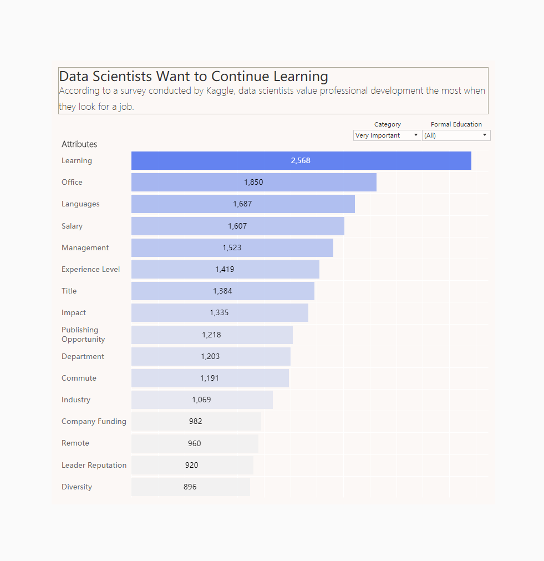Select the Learning bar showing 2,568
Image resolution: width=544 pixels, height=561 pixels.
tap(301, 160)
